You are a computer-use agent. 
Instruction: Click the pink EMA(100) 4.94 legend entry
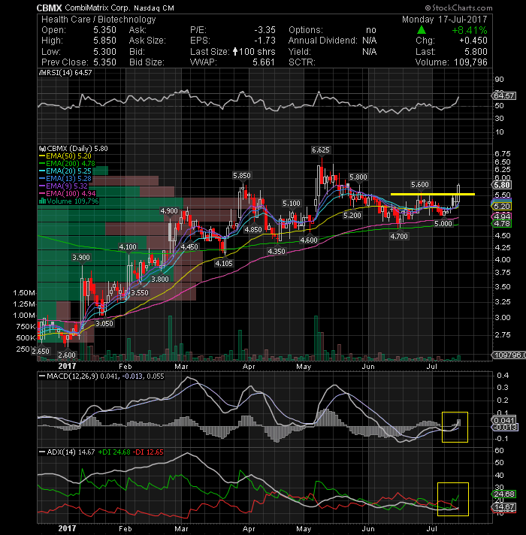point(68,193)
